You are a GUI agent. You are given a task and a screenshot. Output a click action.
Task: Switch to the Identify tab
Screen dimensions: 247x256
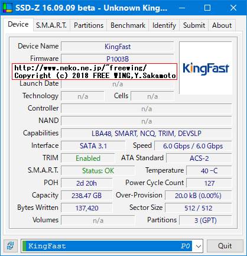pyautogui.click(x=164, y=25)
